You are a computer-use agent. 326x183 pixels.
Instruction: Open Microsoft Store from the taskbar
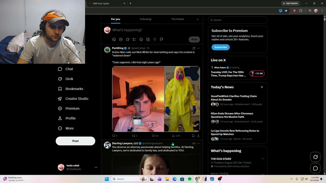coord(182,179)
